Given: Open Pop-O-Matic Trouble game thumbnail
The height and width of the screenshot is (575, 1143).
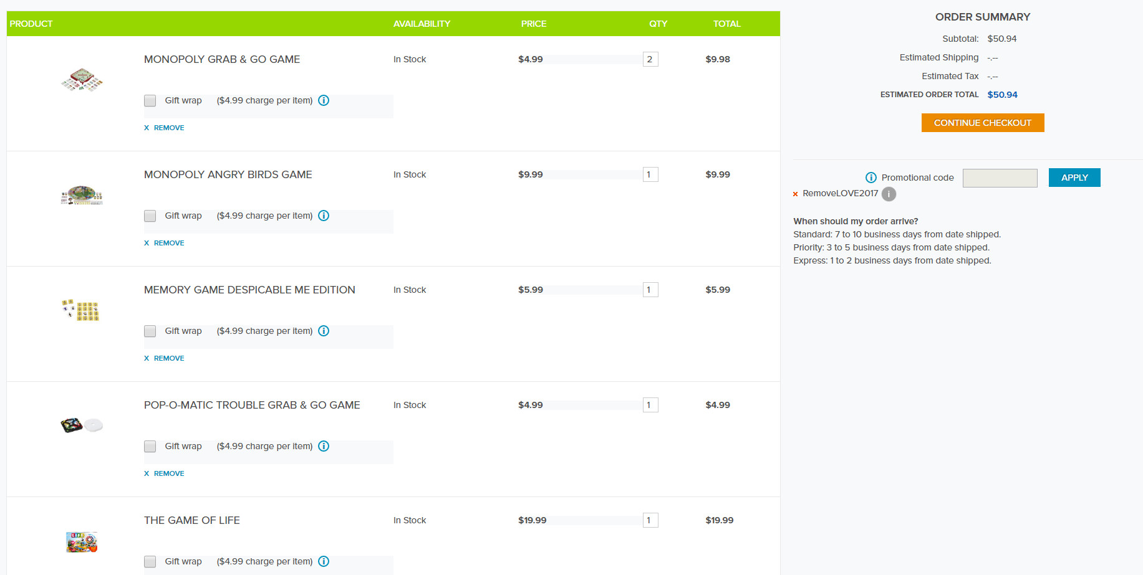Looking at the screenshot, I should click(x=82, y=425).
